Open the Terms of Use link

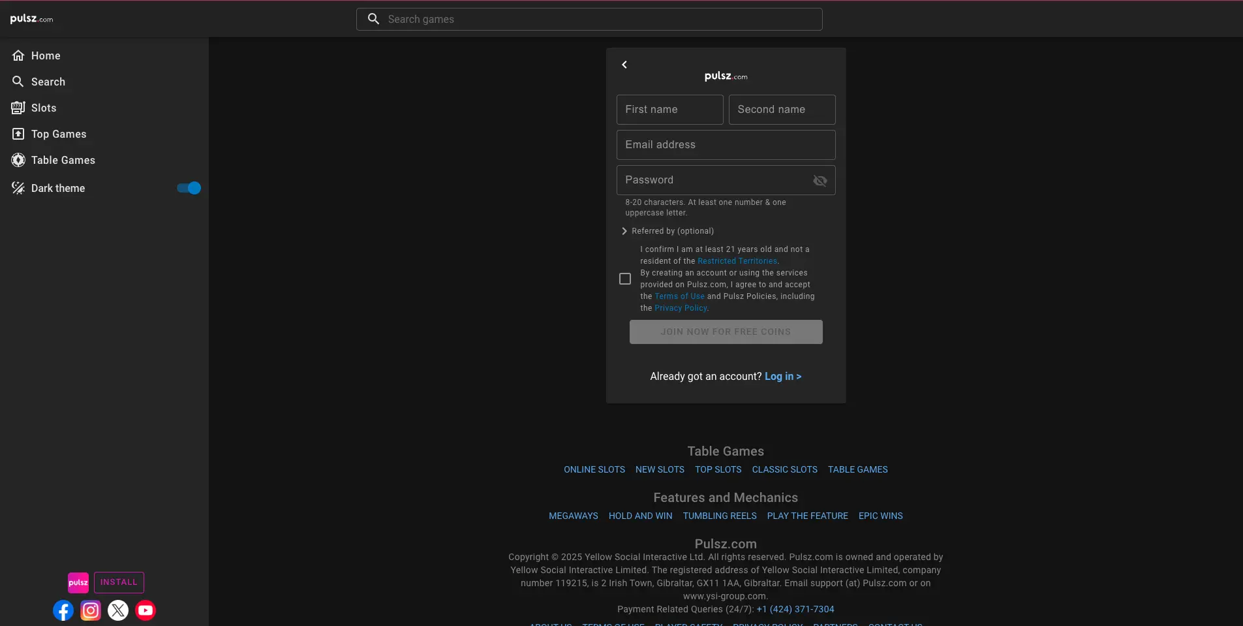tap(679, 296)
